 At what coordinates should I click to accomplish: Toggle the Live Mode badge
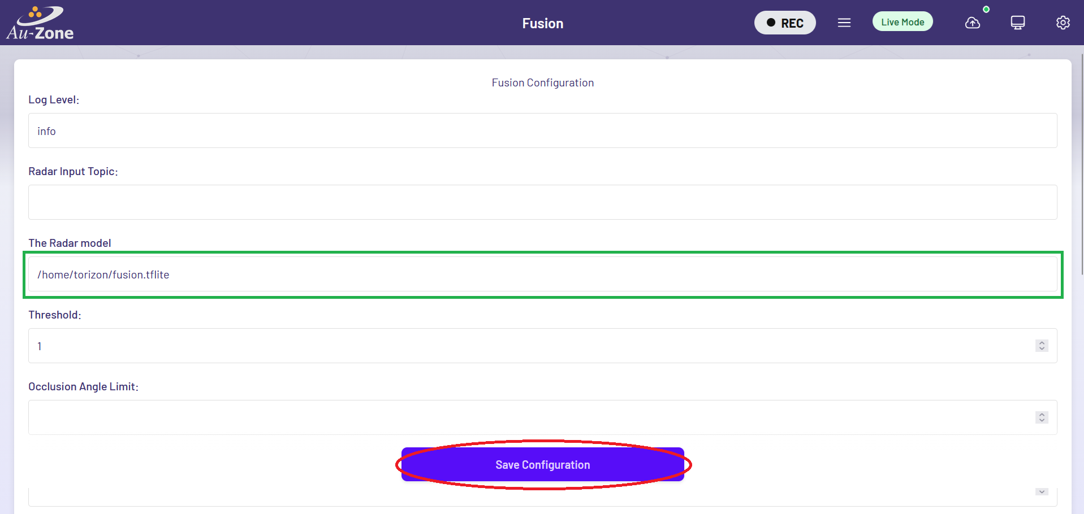pyautogui.click(x=902, y=22)
